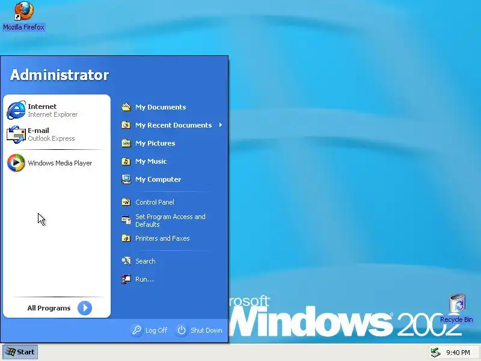Open the Mozilla Firefox desktop shortcut icon

tap(23, 11)
